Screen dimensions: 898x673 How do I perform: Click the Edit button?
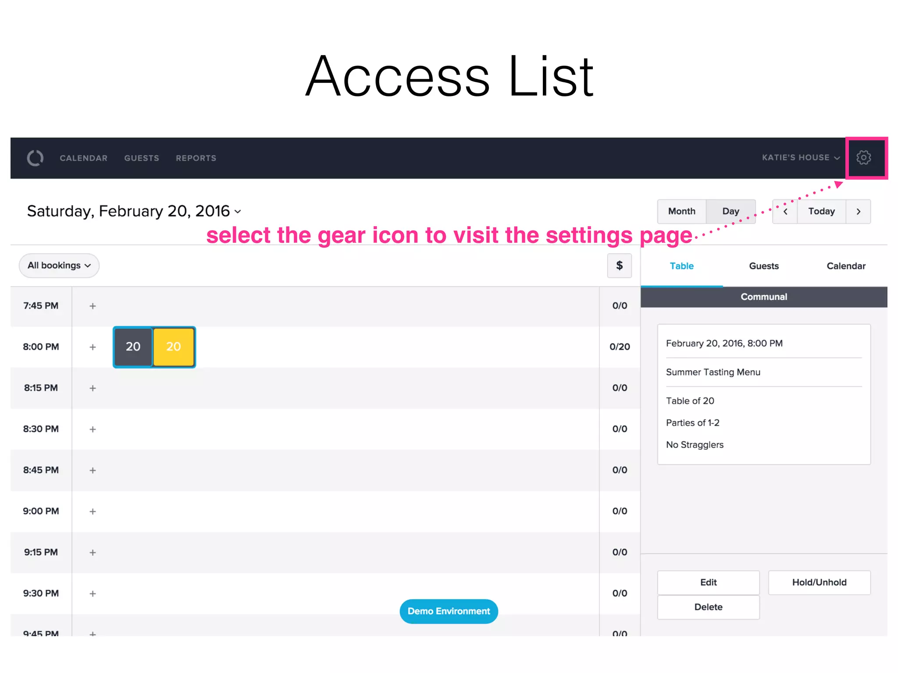tap(709, 583)
